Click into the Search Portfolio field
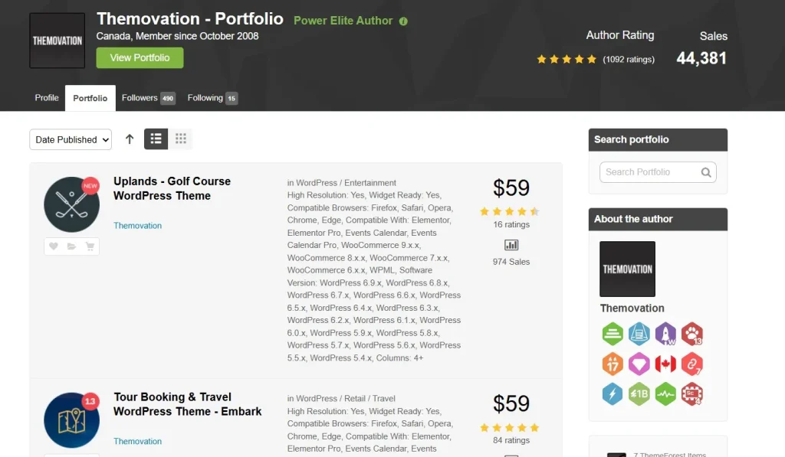Image resolution: width=785 pixels, height=457 pixels. point(649,172)
